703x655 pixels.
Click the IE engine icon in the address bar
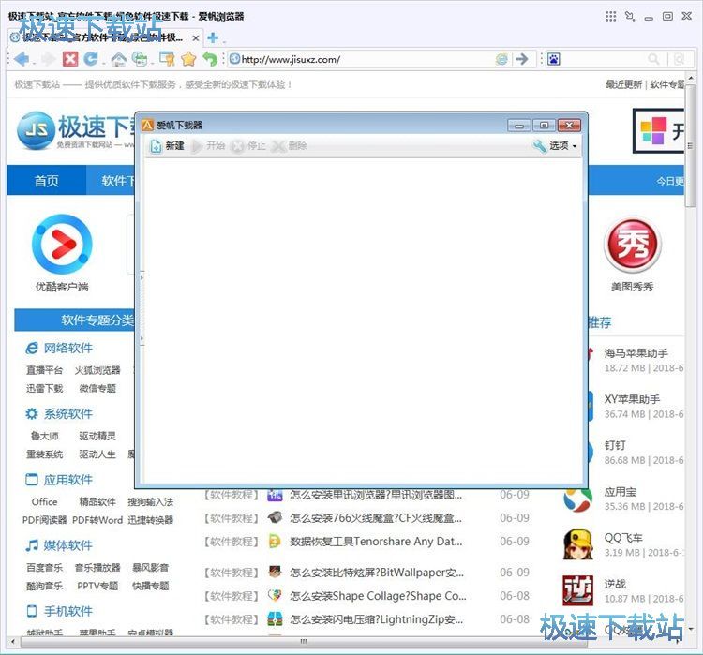click(501, 59)
